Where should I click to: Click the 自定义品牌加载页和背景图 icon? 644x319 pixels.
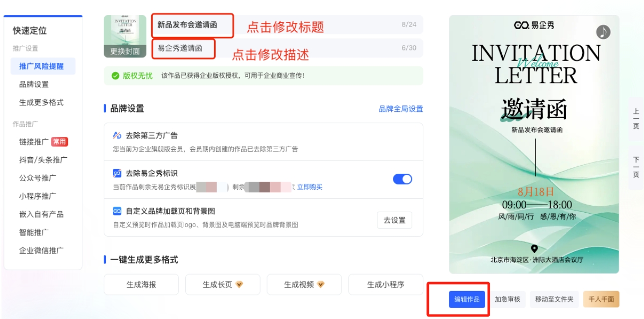point(117,211)
